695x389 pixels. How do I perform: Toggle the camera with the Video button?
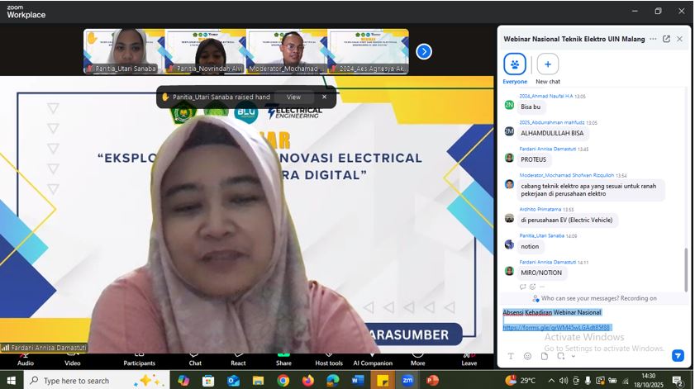pos(73,354)
